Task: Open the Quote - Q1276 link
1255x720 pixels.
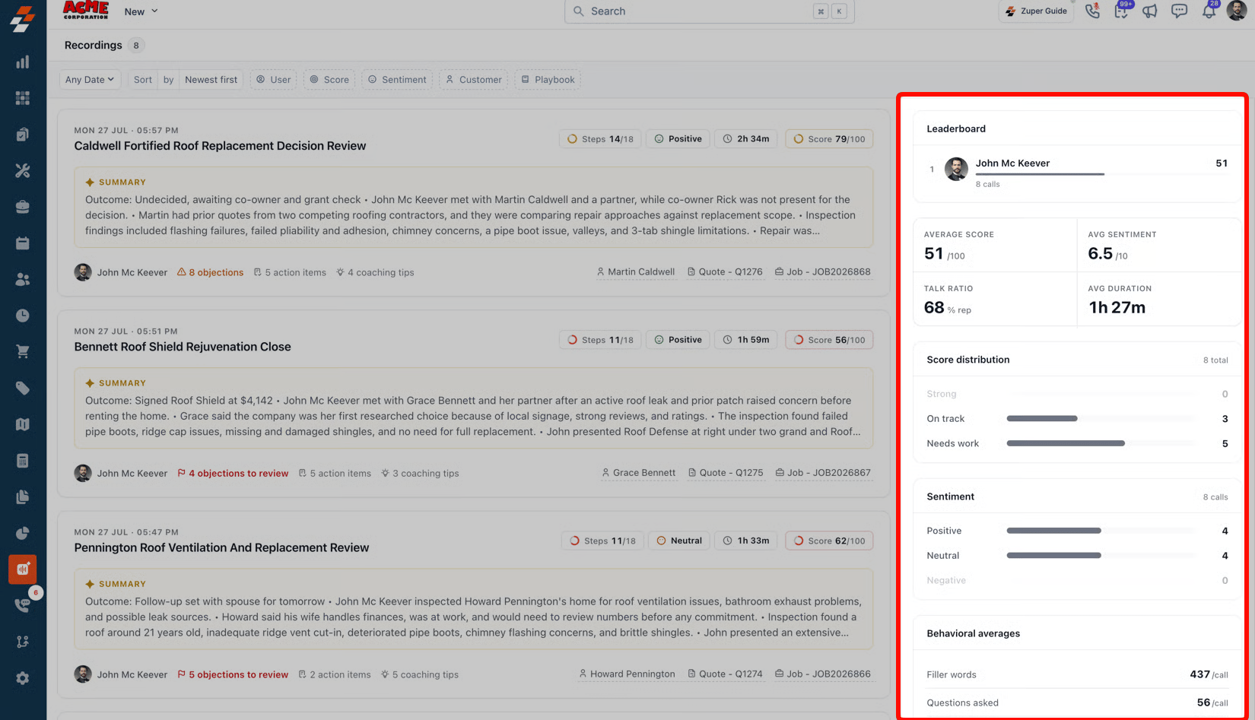Action: click(725, 271)
